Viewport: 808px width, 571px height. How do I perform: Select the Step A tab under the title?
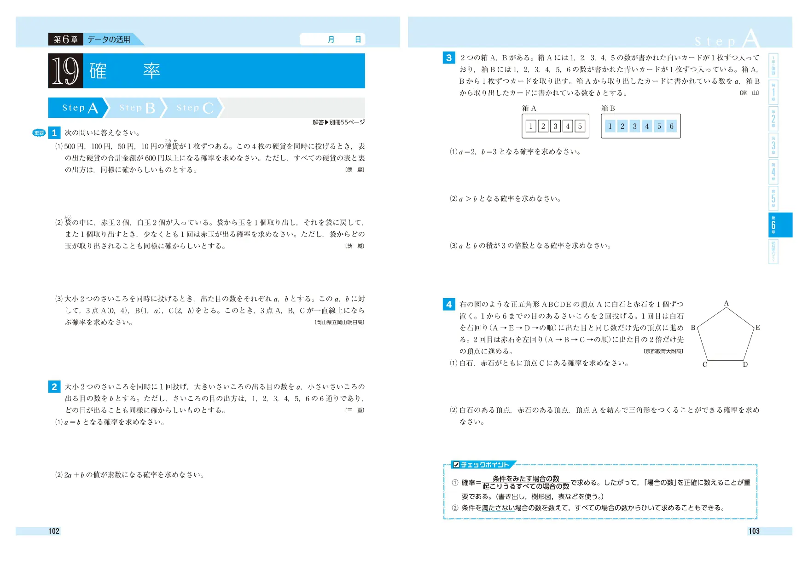click(78, 108)
